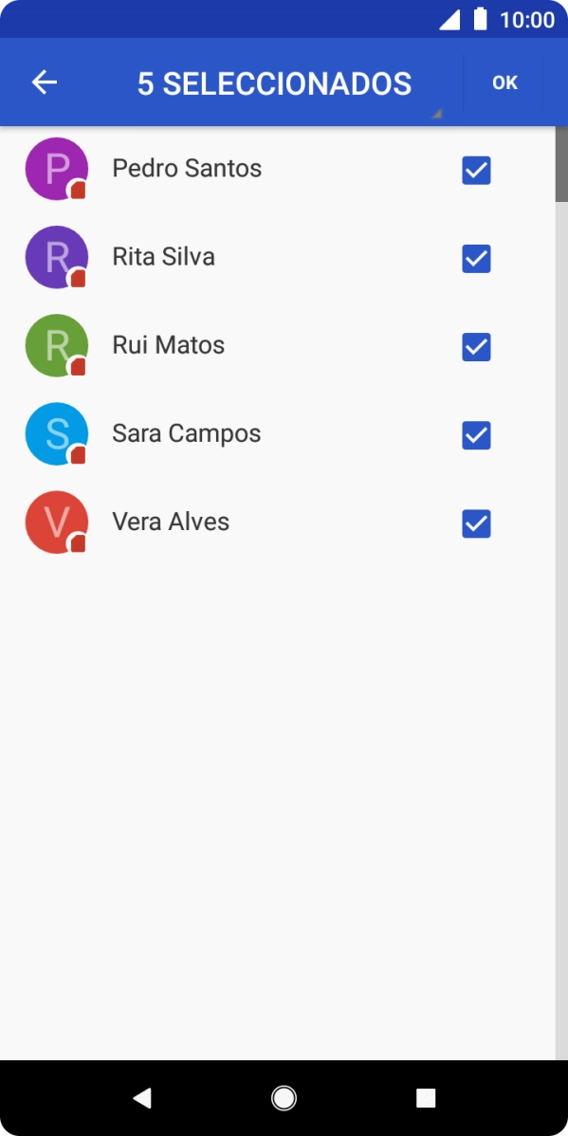Tap Vera Alves's red avatar
Screen dimensions: 568x1136
click(55, 522)
